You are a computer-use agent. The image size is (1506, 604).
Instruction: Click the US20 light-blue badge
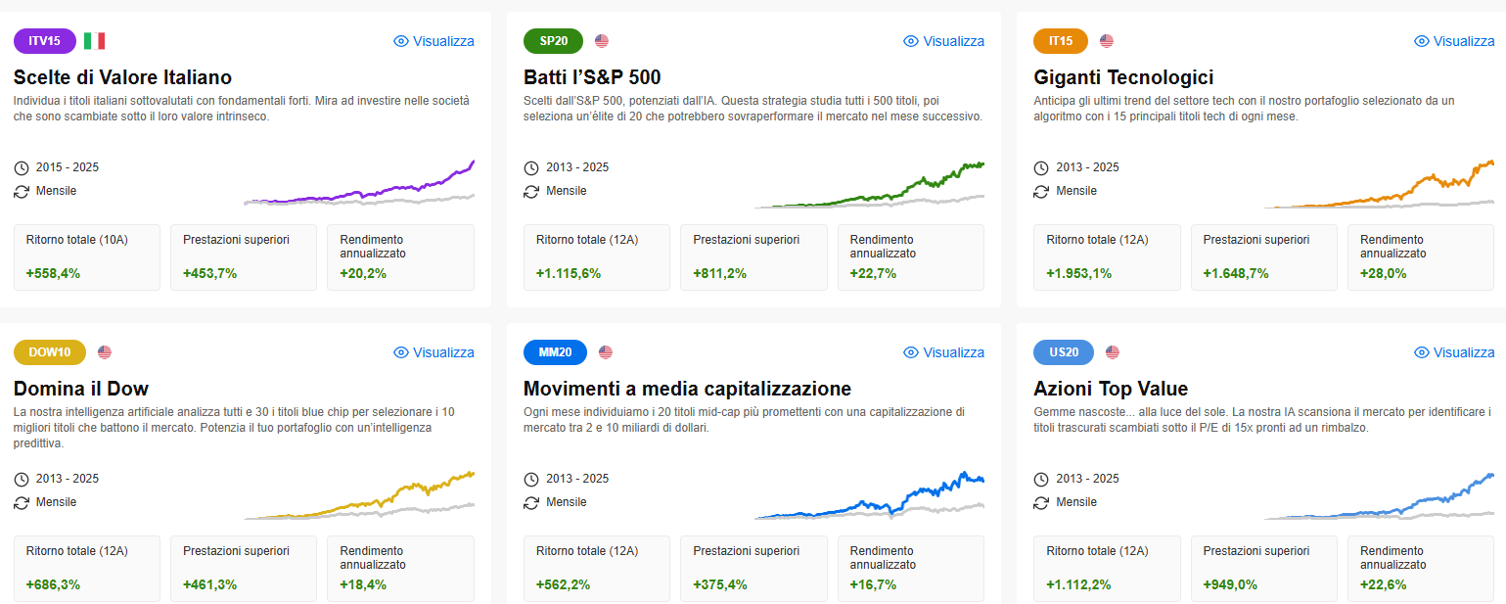coord(1063,352)
